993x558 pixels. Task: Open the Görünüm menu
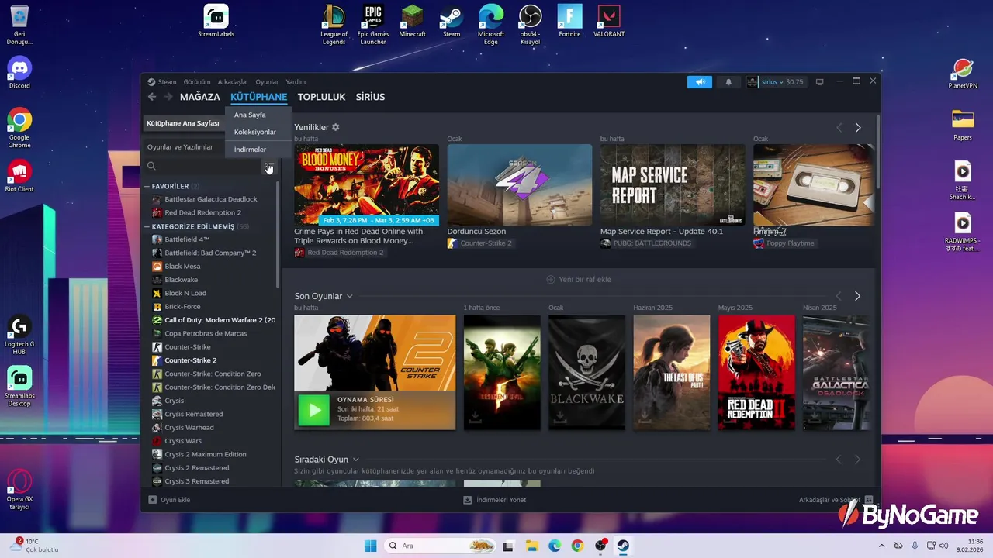(x=197, y=82)
